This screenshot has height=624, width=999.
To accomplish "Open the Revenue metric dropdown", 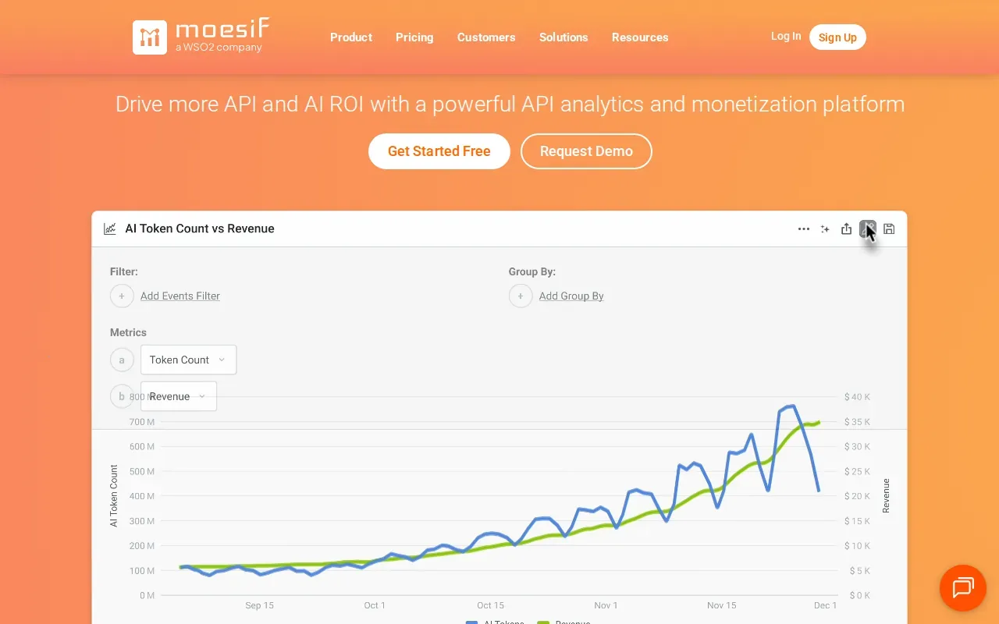I will click(x=179, y=396).
